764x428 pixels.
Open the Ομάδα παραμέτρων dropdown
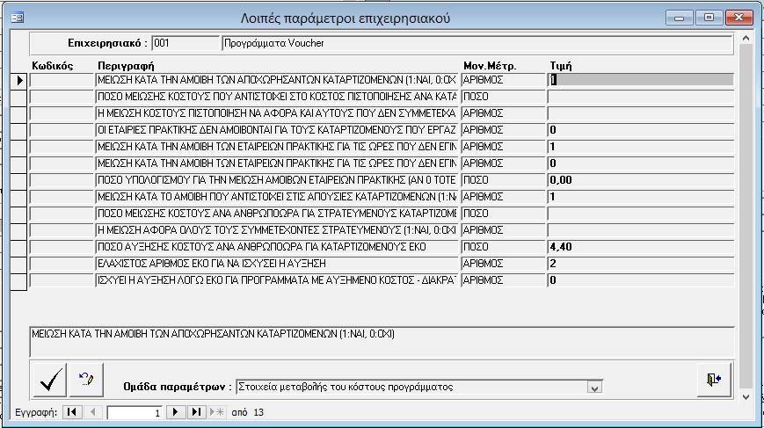point(594,387)
